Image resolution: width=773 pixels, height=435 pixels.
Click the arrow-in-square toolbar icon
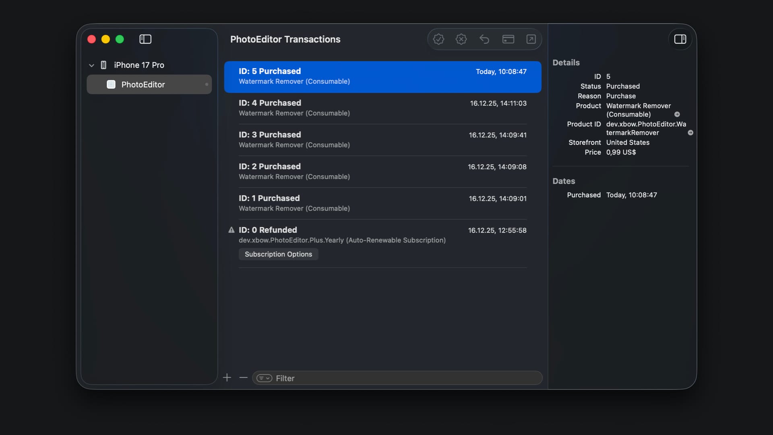[x=531, y=39]
